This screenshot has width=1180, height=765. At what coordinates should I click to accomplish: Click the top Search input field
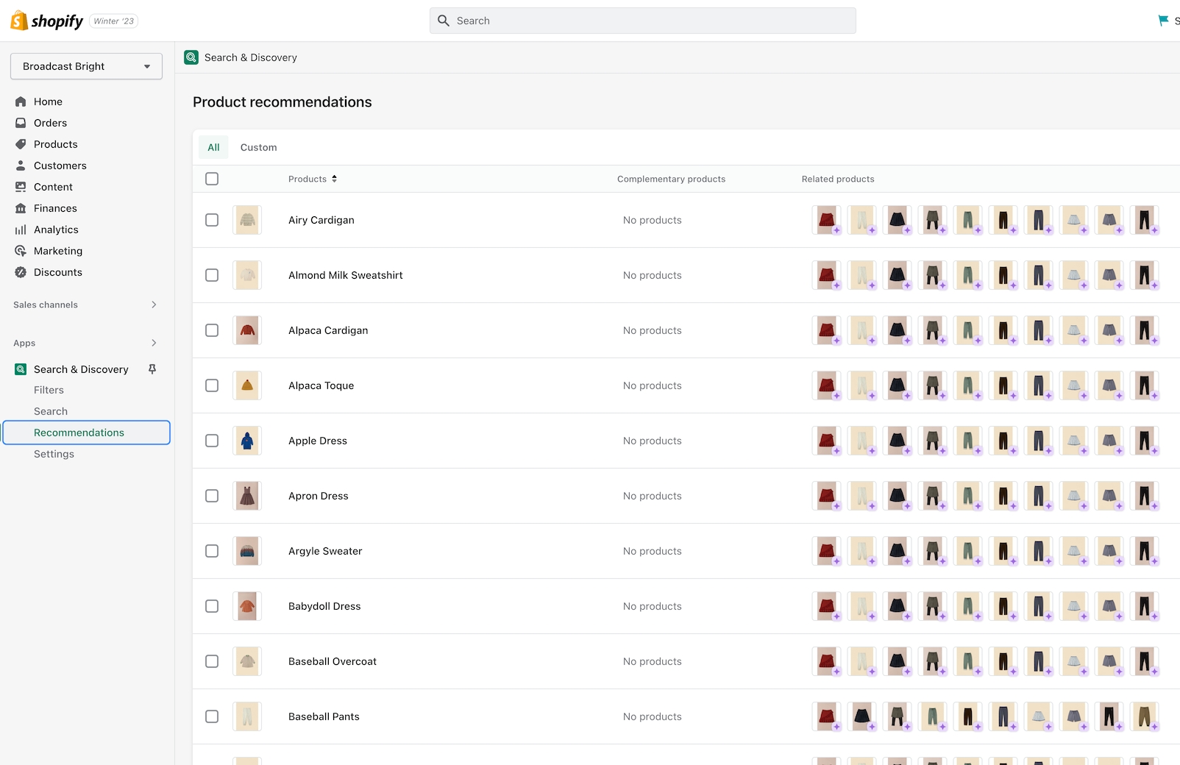click(642, 21)
